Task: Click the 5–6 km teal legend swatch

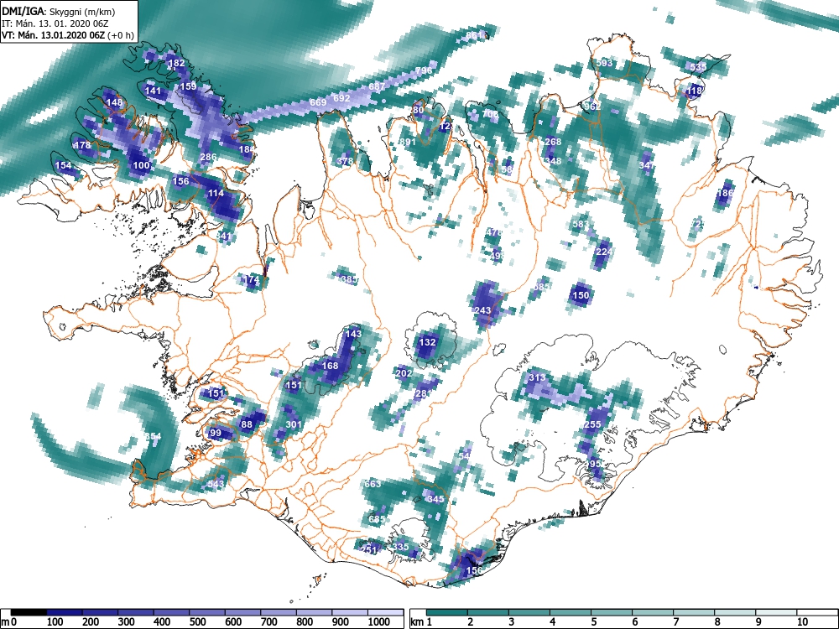Action: (x=612, y=612)
